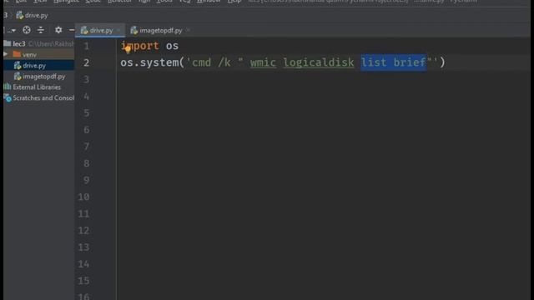Open the Window menu
Image resolution: width=534 pixels, height=300 pixels.
pyautogui.click(x=209, y=2)
